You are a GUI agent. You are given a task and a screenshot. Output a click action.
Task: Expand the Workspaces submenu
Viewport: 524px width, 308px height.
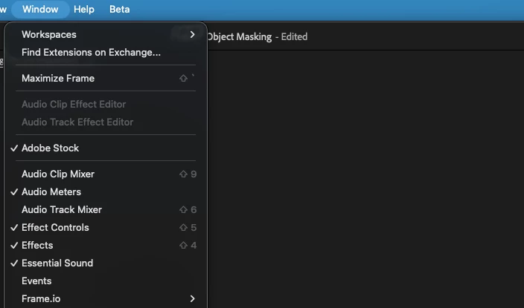106,34
